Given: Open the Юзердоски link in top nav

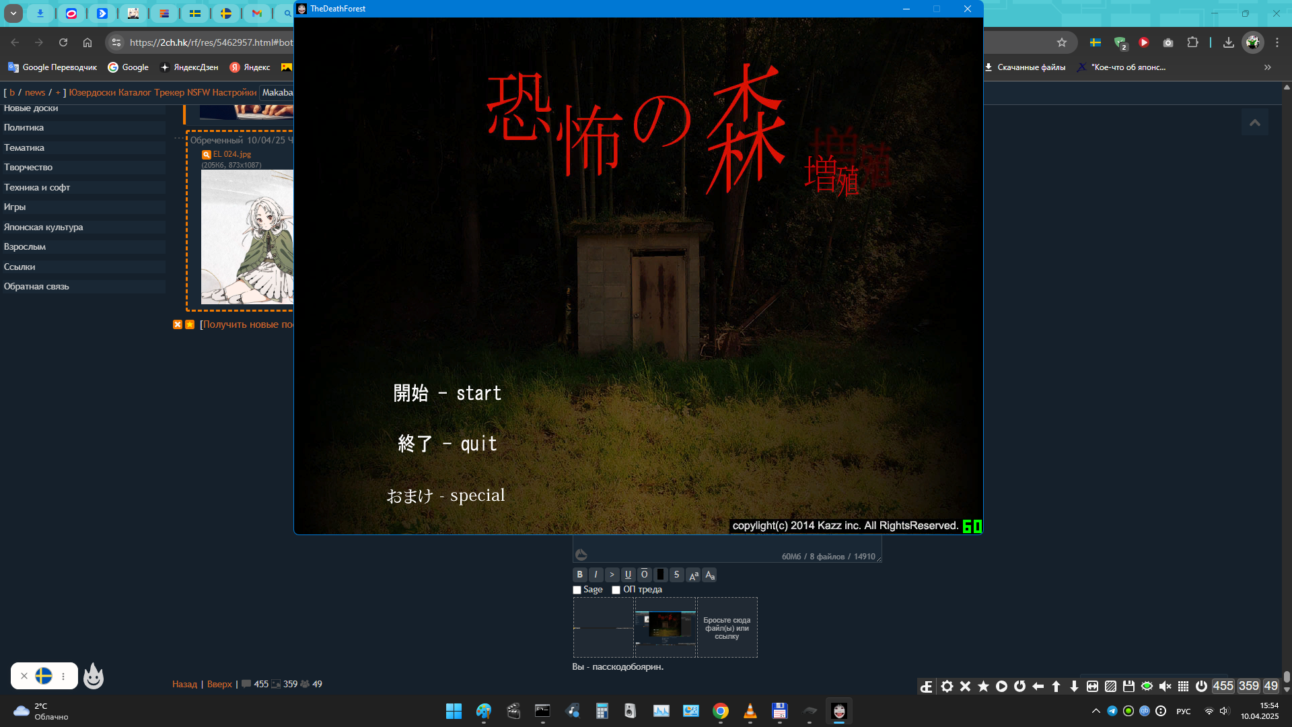Looking at the screenshot, I should [x=92, y=92].
